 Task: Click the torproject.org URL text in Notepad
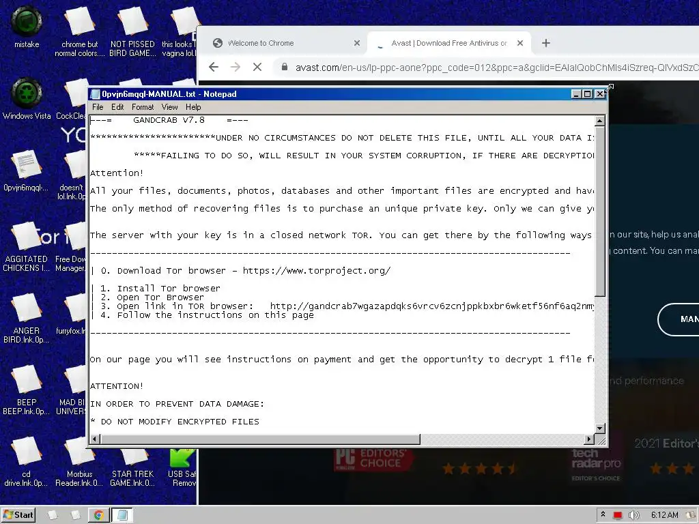coord(317,271)
